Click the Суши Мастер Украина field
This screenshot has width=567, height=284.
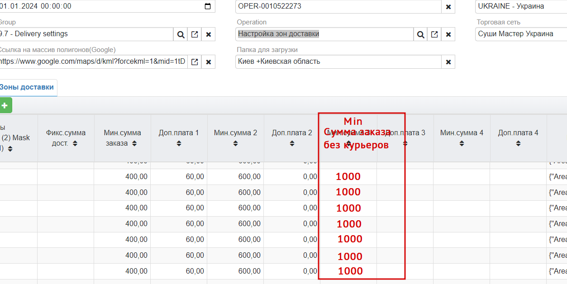(521, 34)
